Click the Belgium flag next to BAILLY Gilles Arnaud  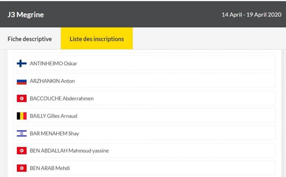click(22, 116)
